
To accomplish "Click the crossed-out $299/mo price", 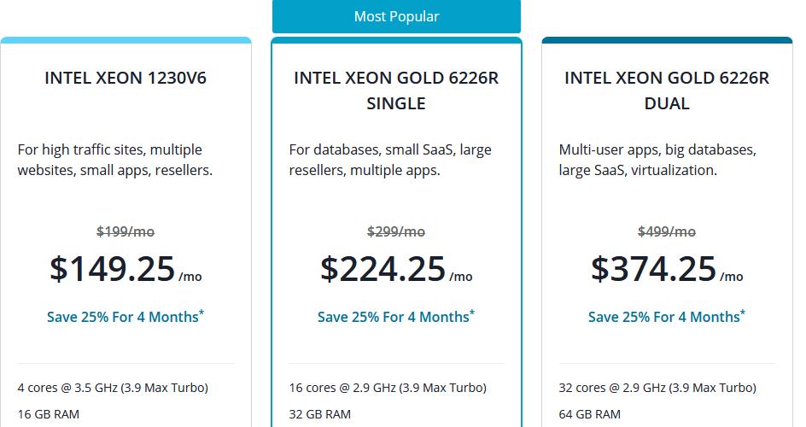I will (x=396, y=231).
